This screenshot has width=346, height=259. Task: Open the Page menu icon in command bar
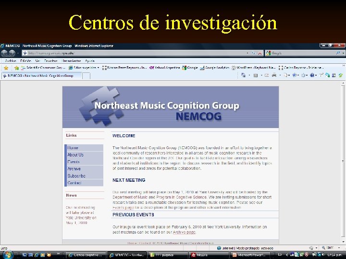[286, 75]
